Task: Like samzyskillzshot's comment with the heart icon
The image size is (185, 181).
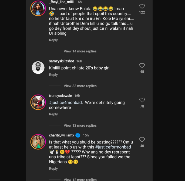Action: point(142,66)
